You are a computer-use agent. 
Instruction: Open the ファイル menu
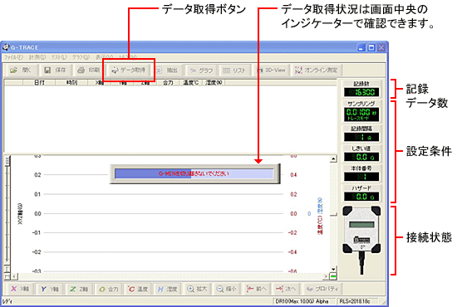pyautogui.click(x=13, y=57)
